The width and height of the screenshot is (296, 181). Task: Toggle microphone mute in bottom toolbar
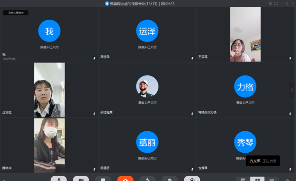(59, 179)
